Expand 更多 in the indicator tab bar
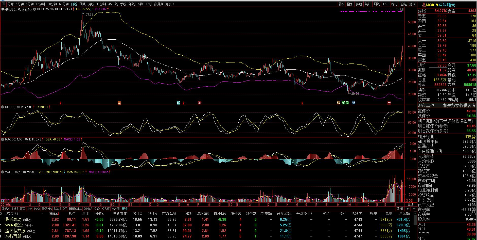The width and height of the screenshot is (477, 240). [x=125, y=209]
